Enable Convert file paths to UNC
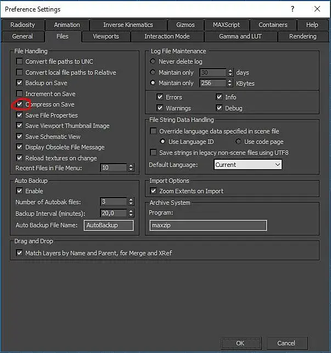This screenshot has height=353, width=331. [x=20, y=61]
